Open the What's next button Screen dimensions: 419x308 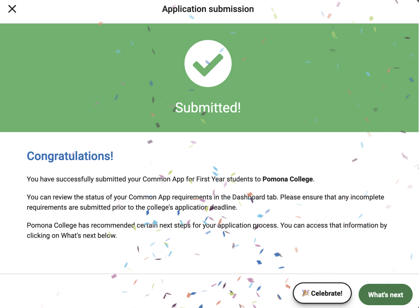(x=386, y=294)
